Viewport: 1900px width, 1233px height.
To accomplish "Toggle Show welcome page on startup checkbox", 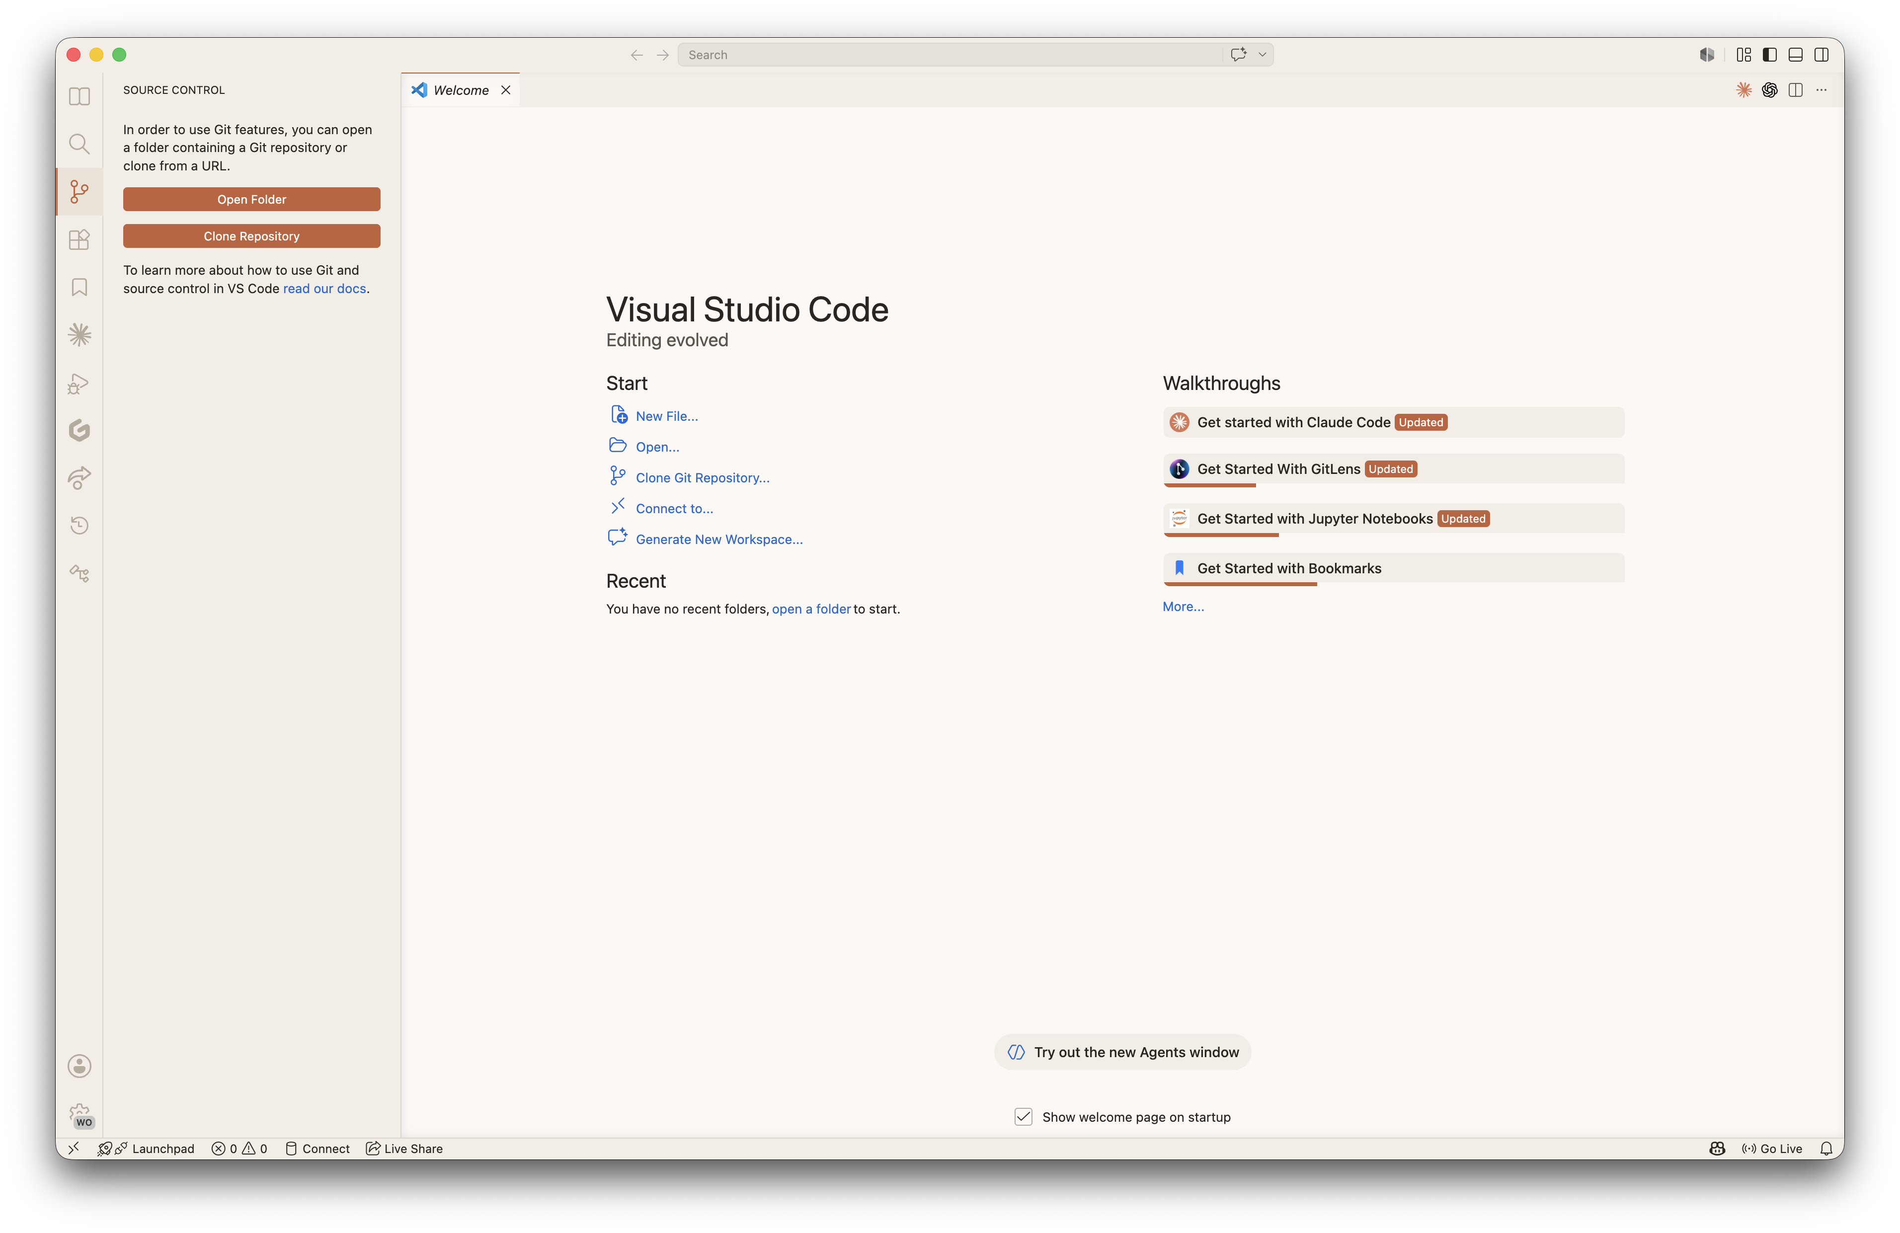I will [1024, 1116].
